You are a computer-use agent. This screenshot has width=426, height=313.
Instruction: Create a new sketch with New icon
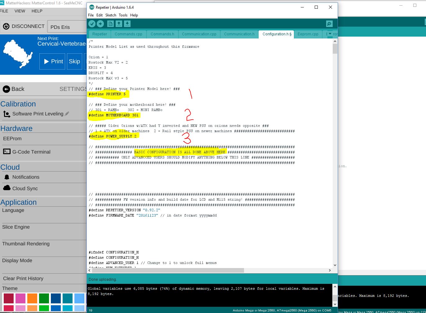click(x=110, y=24)
